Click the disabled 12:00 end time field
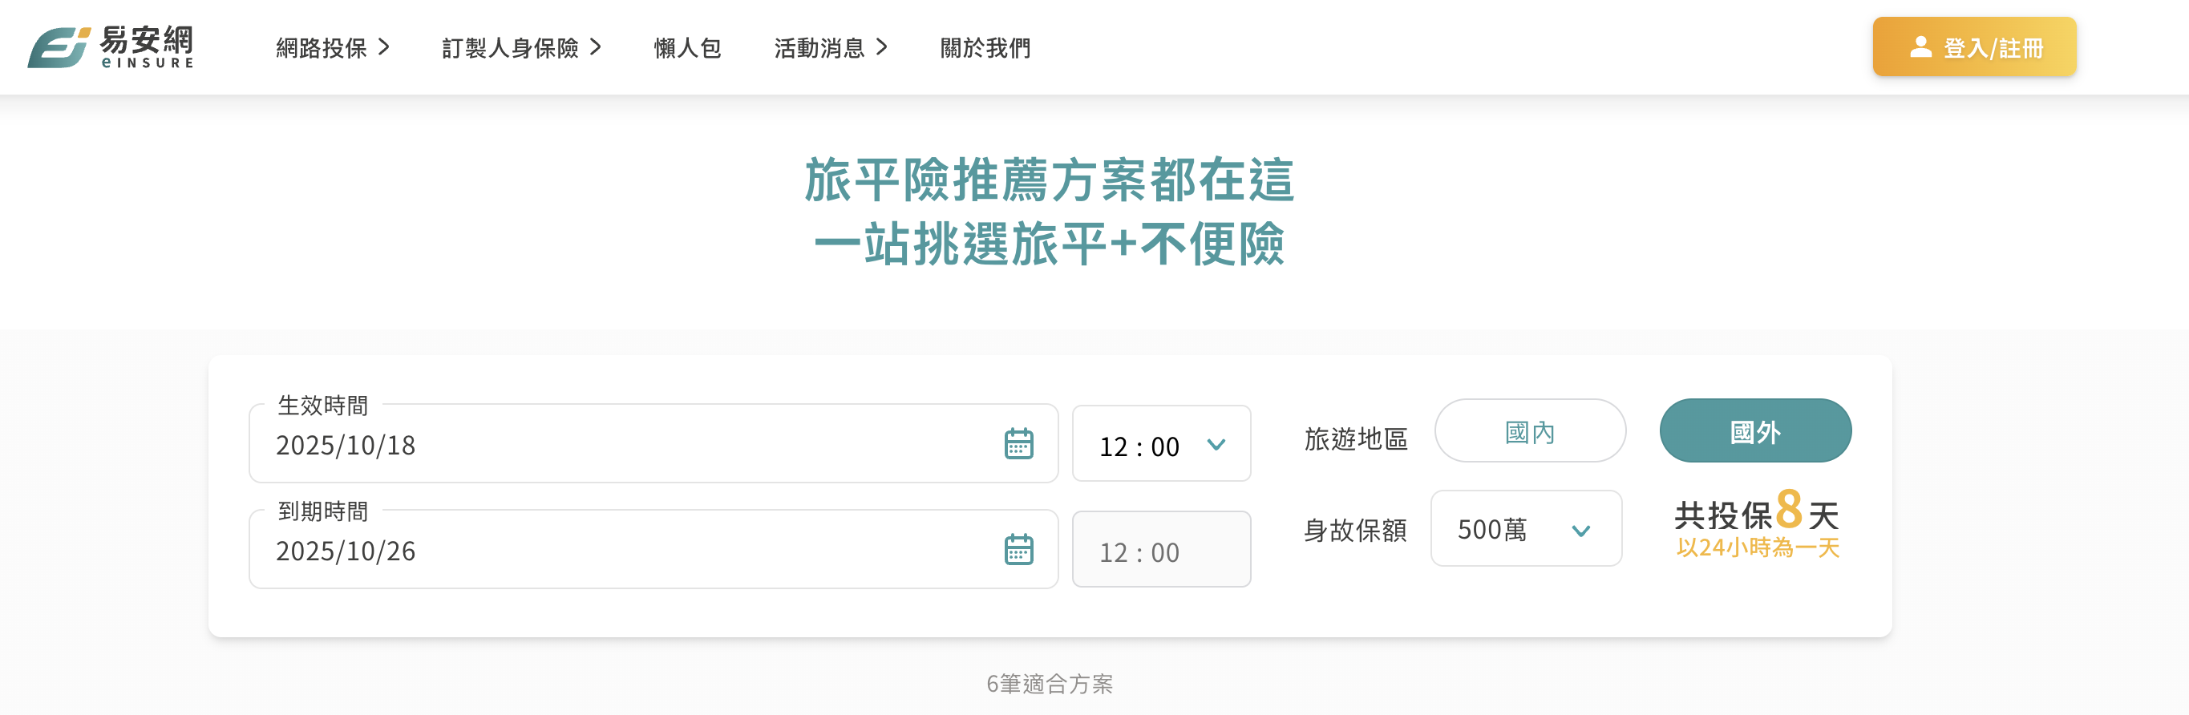Screen dimensions: 2189x715 coord(1161,551)
